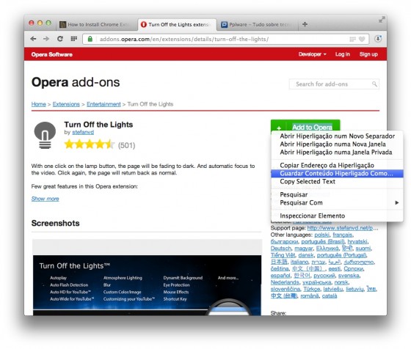Expand the Pesquisar Com submenu

click(337, 203)
